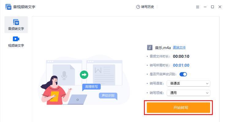The width and height of the screenshot is (227, 122).
Task: Click the green arrow conversion icon
Action: pos(84,75)
